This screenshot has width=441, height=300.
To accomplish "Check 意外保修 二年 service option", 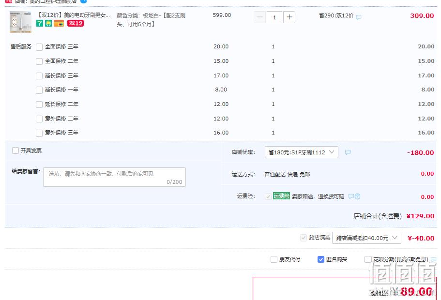I will coord(39,119).
